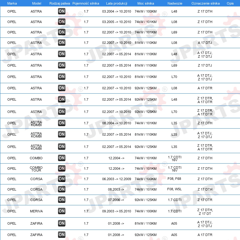Select the date cell '03.2004 -> 10.2010'
This screenshot has width=240, height=240.
pyautogui.click(x=117, y=11)
